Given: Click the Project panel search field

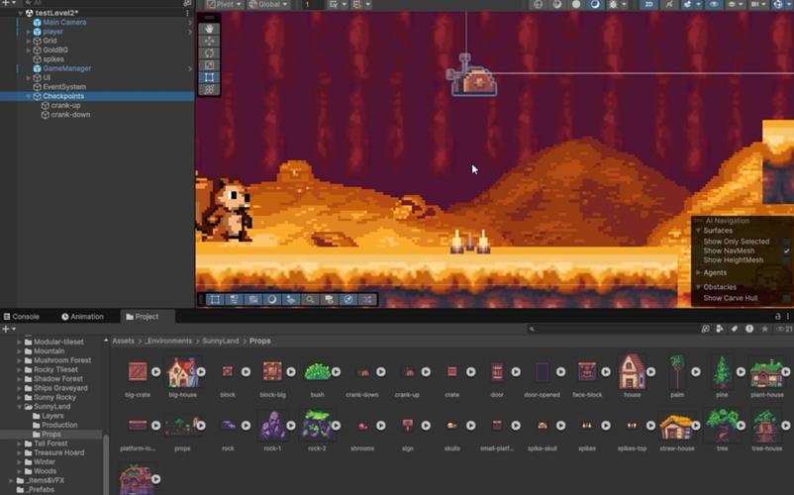Looking at the screenshot, I should coord(611,329).
